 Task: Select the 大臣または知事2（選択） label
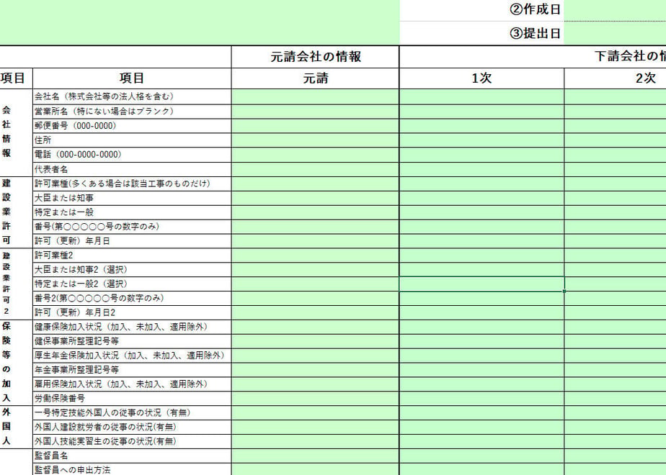pos(81,270)
